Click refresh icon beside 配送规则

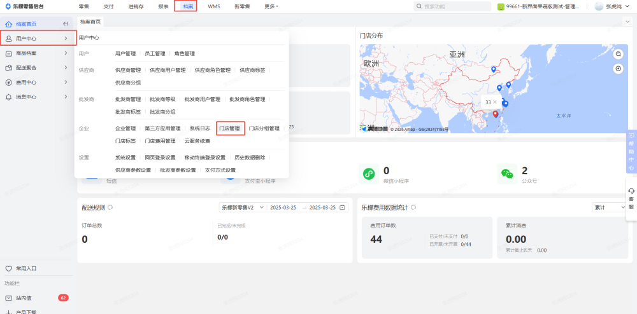110,207
